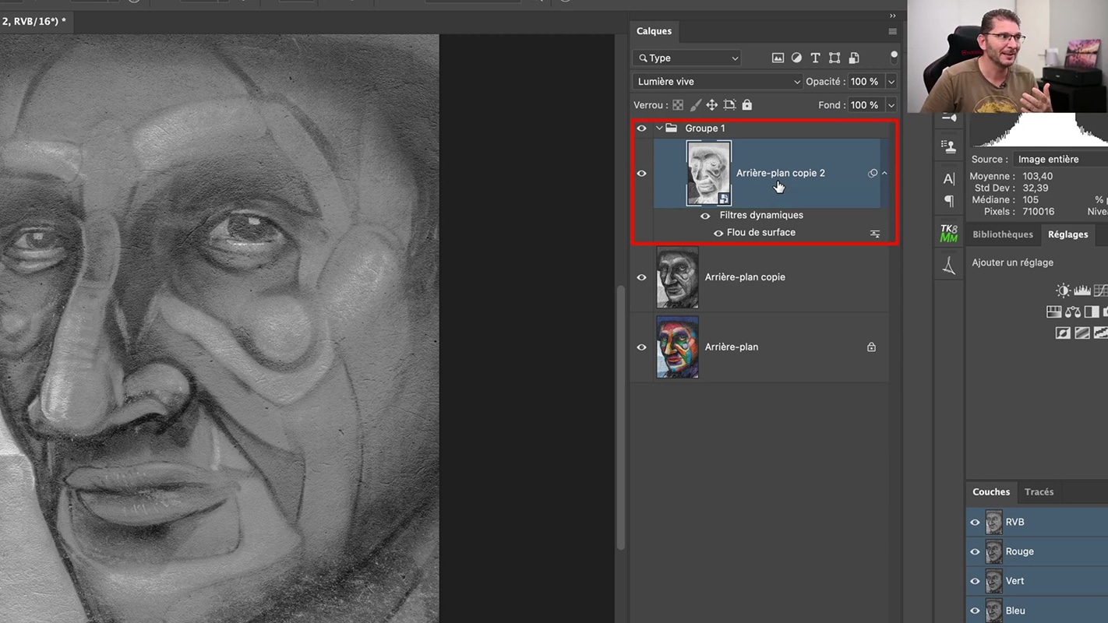Hide the Arrière-plan copie layer

click(641, 277)
